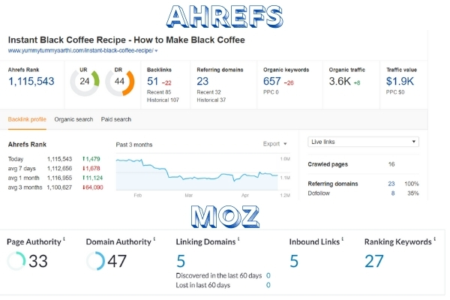Screen dimensions: 450x300
Task: Switch to the Paid search tab
Action: tap(116, 119)
